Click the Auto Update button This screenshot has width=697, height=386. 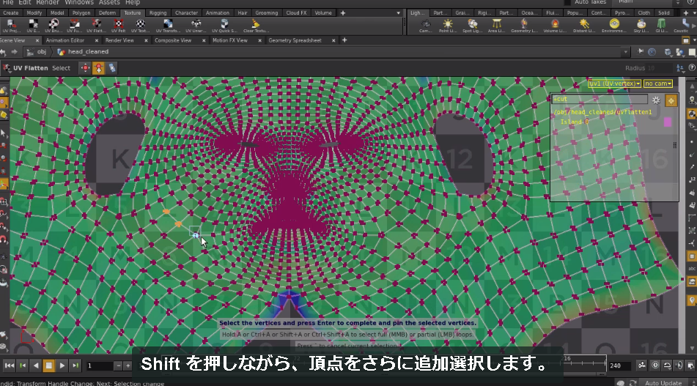point(663,383)
